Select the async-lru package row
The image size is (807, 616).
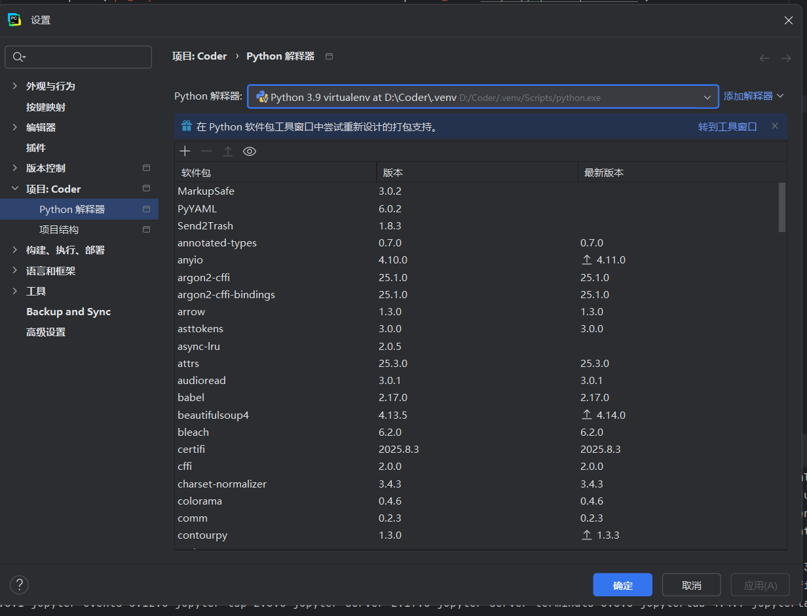pyautogui.click(x=476, y=346)
